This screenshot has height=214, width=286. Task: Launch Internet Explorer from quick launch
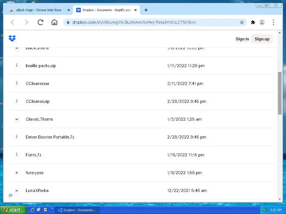tap(33, 210)
